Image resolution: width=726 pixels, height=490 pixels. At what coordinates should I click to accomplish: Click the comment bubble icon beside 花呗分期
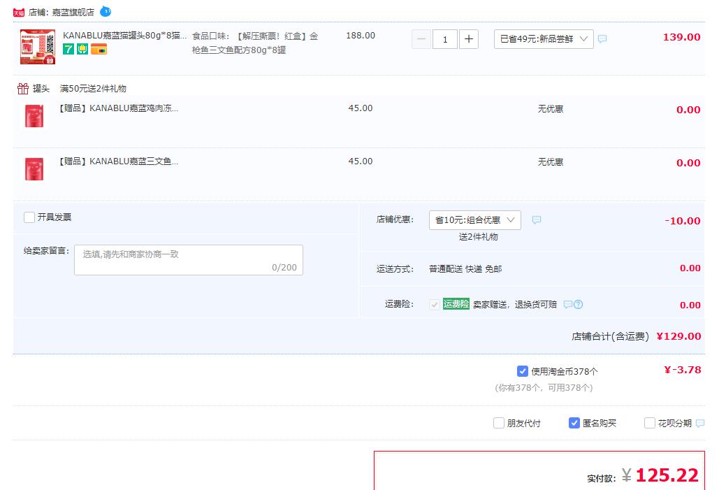click(x=700, y=423)
